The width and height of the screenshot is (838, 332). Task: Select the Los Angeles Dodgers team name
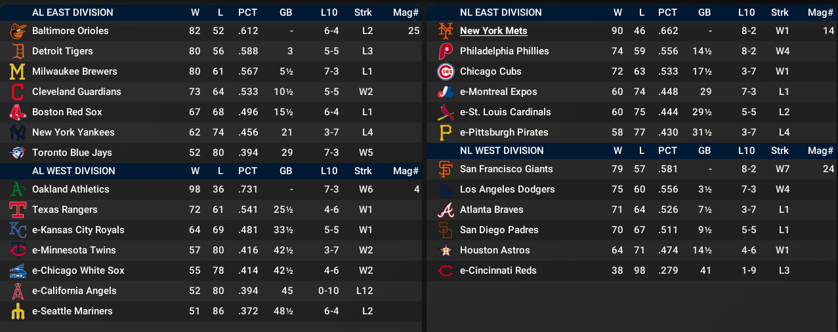point(507,189)
